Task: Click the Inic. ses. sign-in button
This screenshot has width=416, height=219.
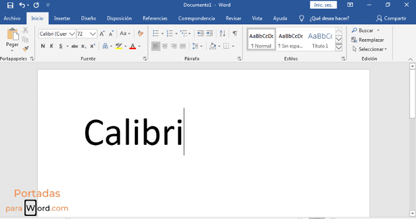Action: tap(323, 5)
